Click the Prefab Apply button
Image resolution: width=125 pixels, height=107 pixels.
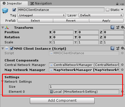pos(106,20)
